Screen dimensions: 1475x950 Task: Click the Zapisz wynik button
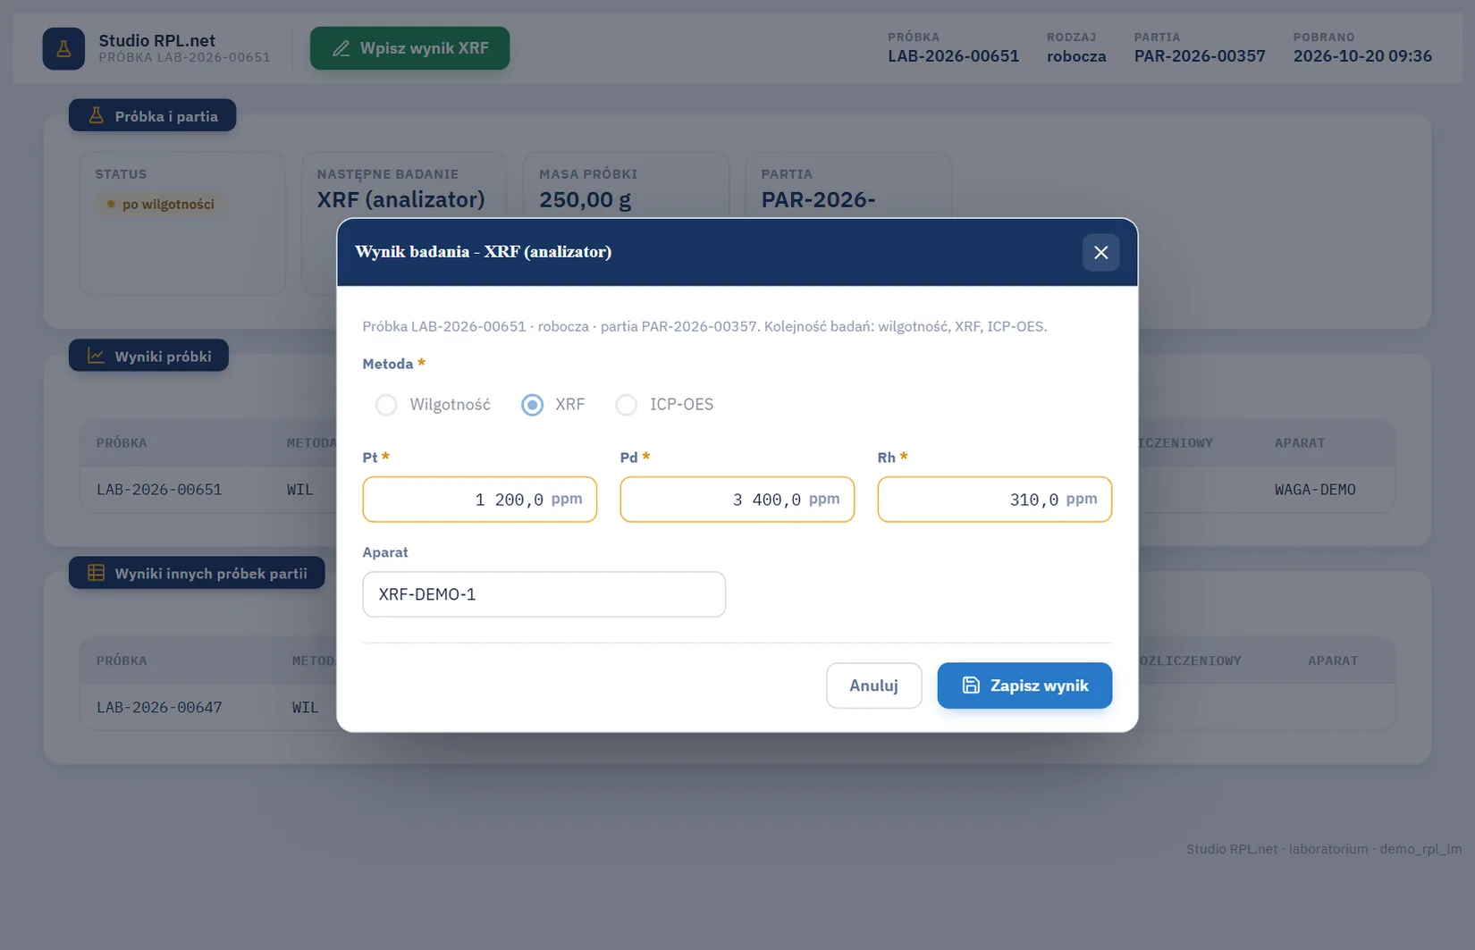(x=1024, y=685)
